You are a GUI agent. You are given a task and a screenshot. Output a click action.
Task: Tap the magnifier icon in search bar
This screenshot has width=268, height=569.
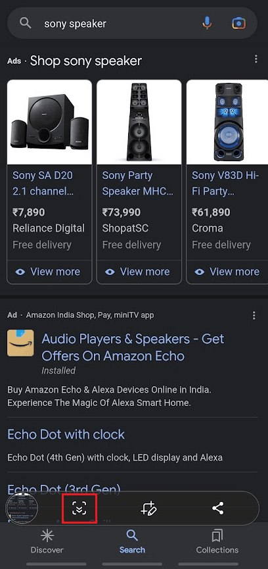pos(26,24)
